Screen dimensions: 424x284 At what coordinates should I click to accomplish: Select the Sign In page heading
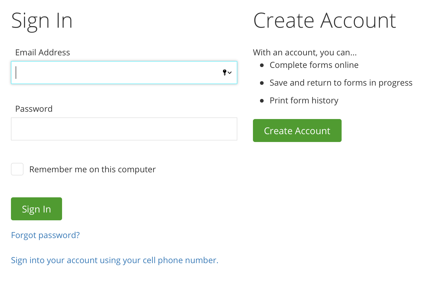42,21
